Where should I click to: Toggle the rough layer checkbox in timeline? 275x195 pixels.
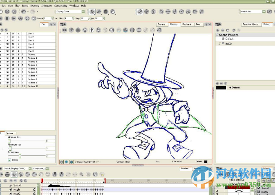pyautogui.click(x=0, y=190)
